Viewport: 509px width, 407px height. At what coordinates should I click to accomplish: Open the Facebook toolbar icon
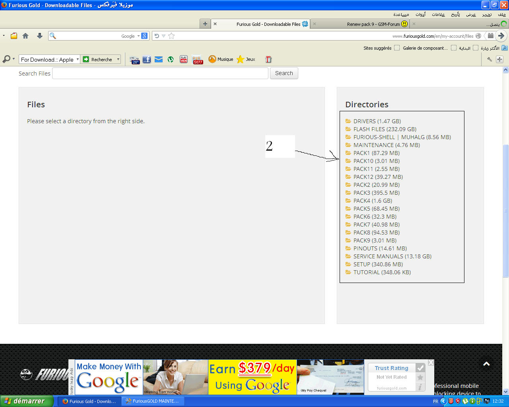click(147, 59)
